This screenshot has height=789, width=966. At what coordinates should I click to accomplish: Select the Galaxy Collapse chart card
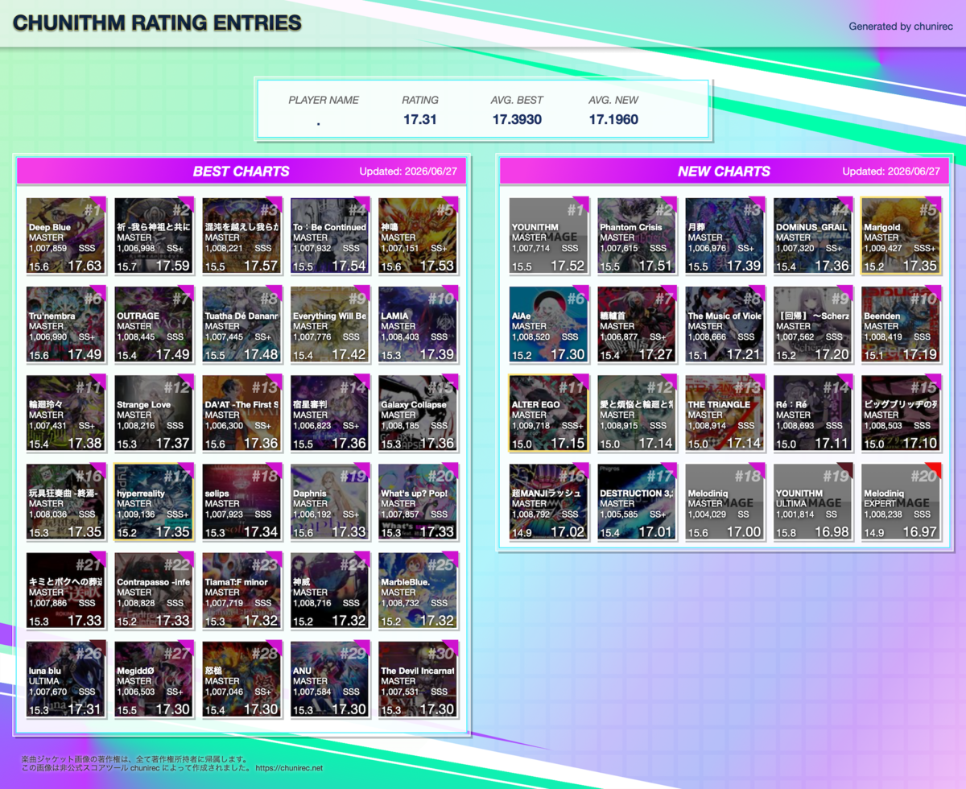click(417, 413)
